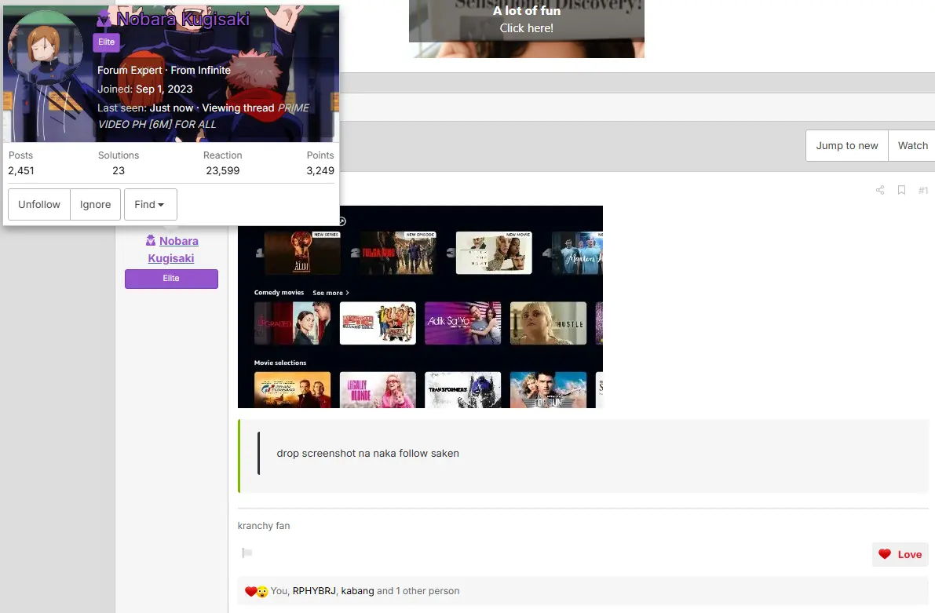Open Nobara Kugisaki profile link under post
Image resolution: width=935 pixels, height=613 pixels.
[x=173, y=250]
